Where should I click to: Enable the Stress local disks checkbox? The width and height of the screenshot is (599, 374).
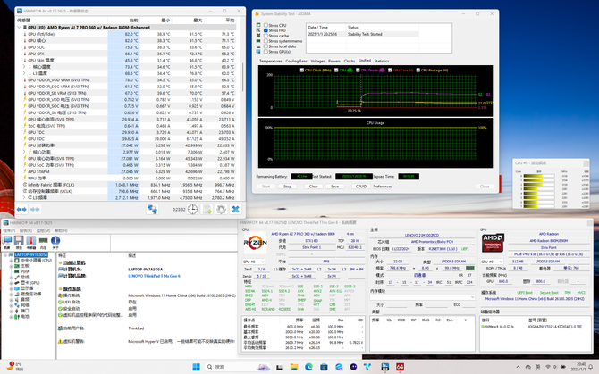(x=266, y=46)
